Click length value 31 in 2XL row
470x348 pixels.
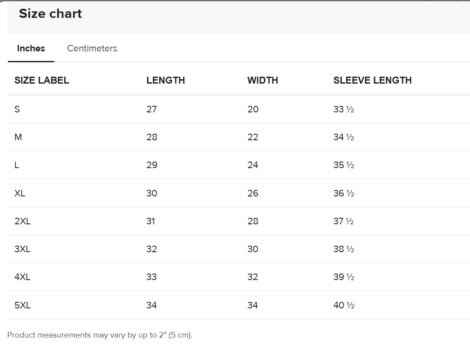point(151,221)
